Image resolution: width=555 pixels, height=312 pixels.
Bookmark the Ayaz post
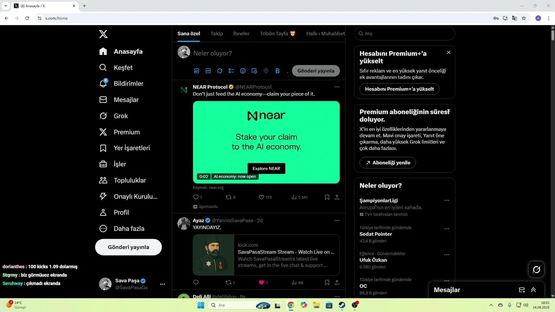327,283
